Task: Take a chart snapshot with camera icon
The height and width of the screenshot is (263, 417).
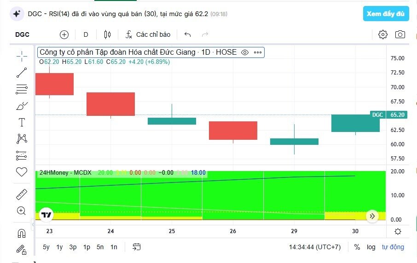Action: pyautogui.click(x=400, y=34)
